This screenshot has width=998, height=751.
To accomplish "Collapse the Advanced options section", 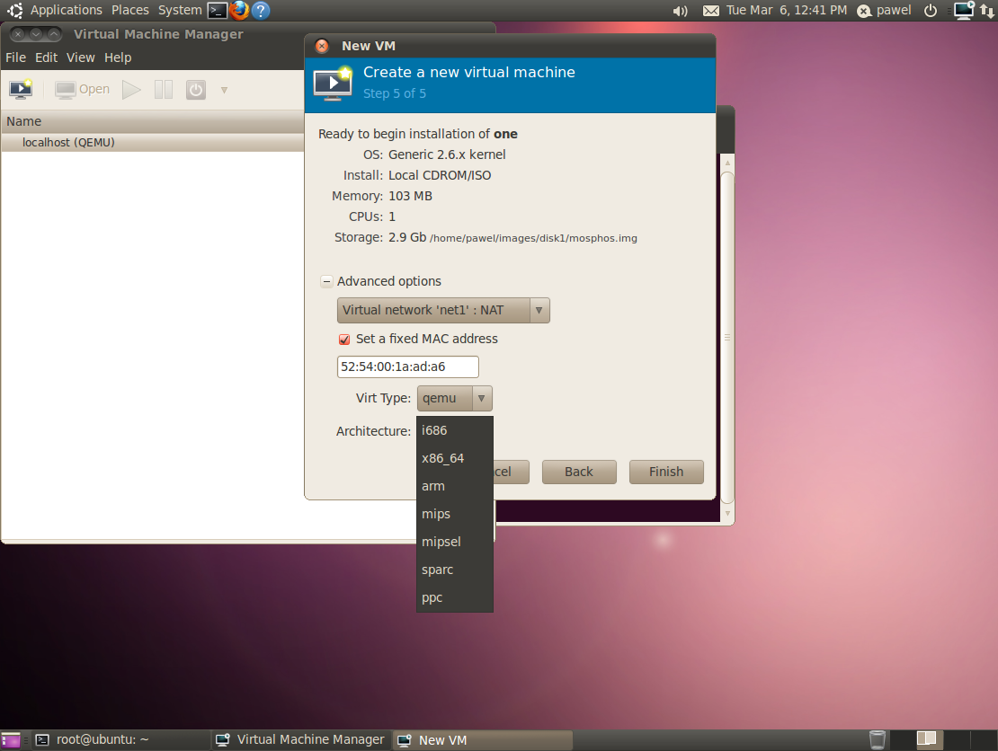I will pos(326,281).
